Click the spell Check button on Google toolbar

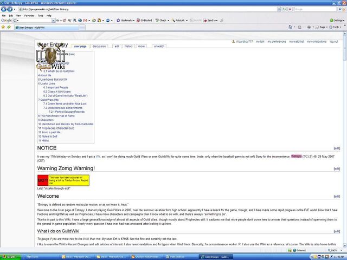coord(161,21)
